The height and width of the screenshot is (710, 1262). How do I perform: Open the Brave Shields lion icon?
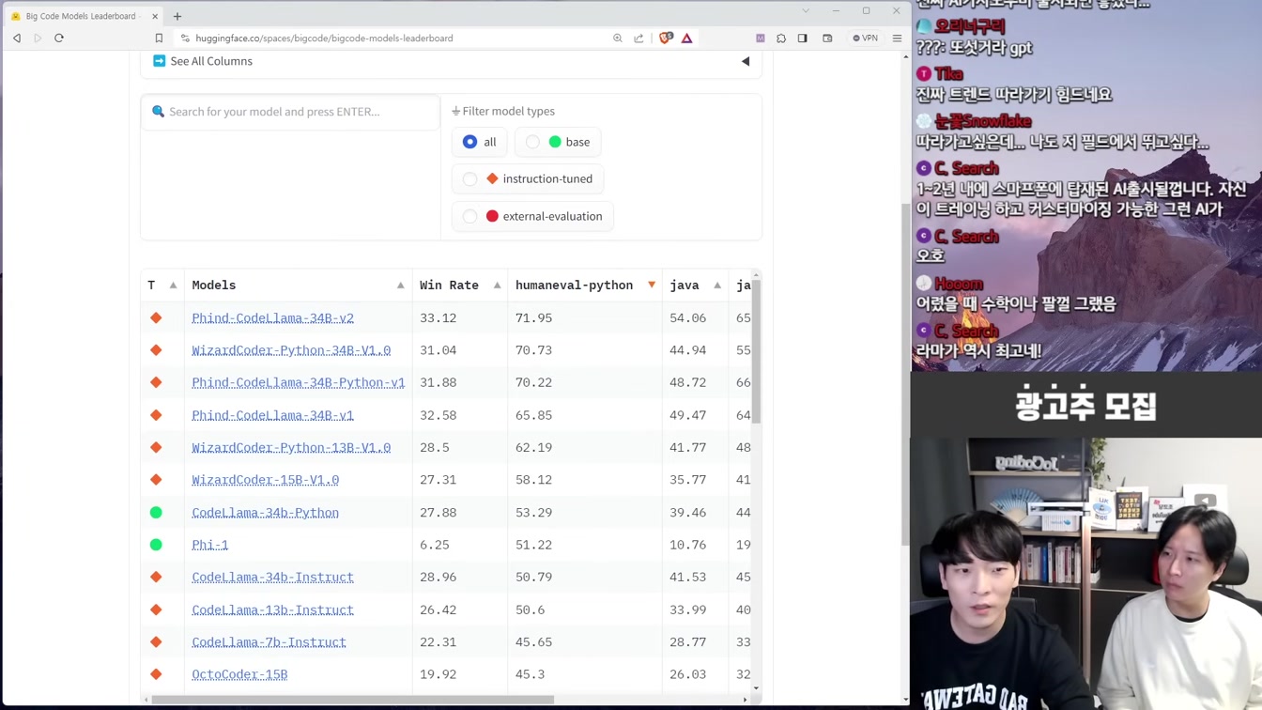[666, 39]
